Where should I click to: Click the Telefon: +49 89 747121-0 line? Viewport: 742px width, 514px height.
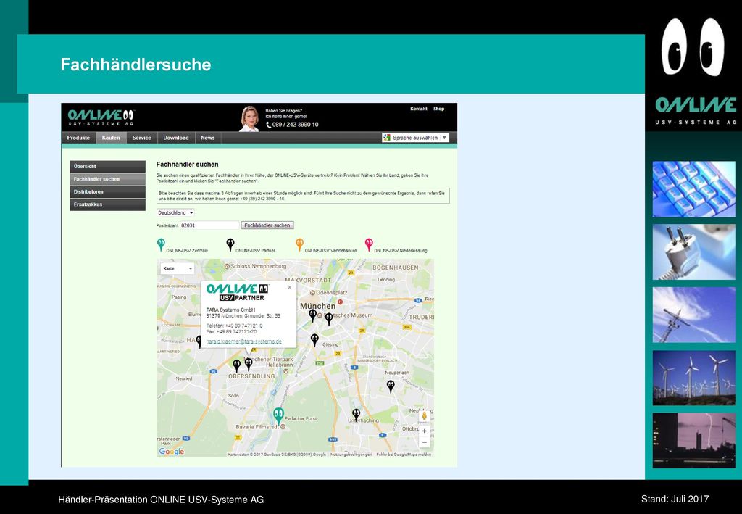point(234,326)
